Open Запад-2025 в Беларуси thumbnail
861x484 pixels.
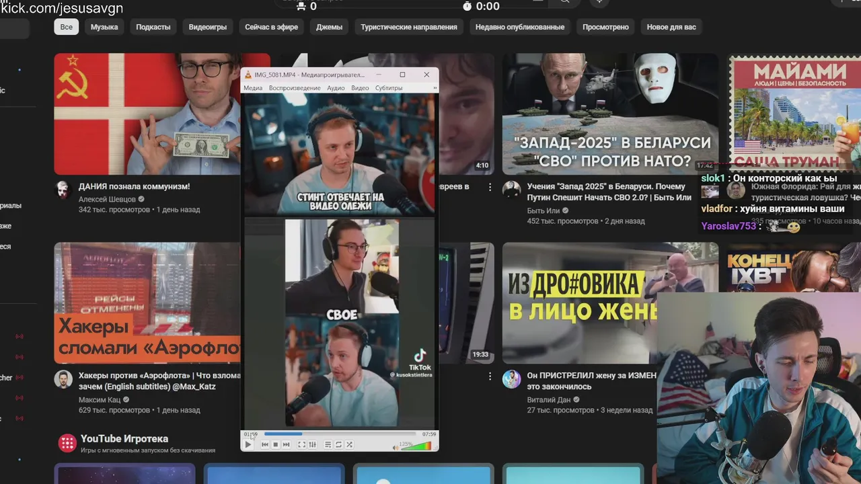(610, 114)
